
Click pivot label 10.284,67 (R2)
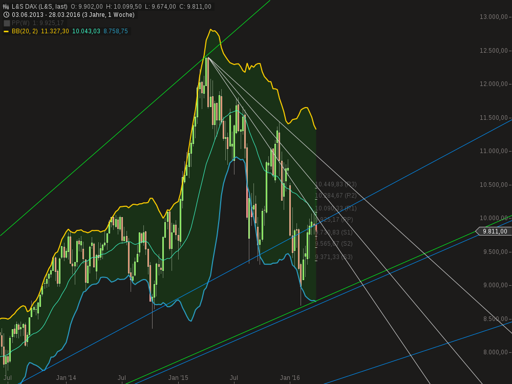coord(336,196)
